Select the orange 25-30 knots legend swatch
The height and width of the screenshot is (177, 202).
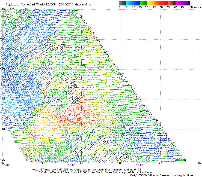click(158, 3)
